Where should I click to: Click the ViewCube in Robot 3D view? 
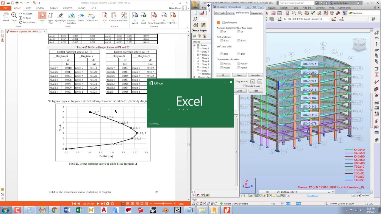(x=359, y=44)
